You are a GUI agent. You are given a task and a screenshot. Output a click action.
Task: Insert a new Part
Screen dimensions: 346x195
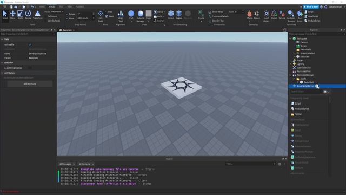point(131,15)
